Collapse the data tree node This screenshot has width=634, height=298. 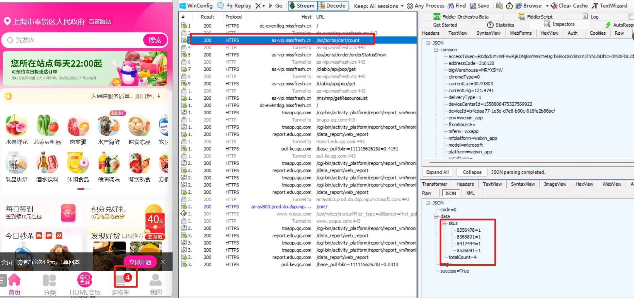click(436, 216)
